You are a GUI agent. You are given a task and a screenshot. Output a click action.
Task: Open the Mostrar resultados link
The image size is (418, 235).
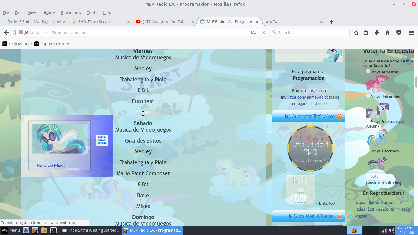coord(383,183)
